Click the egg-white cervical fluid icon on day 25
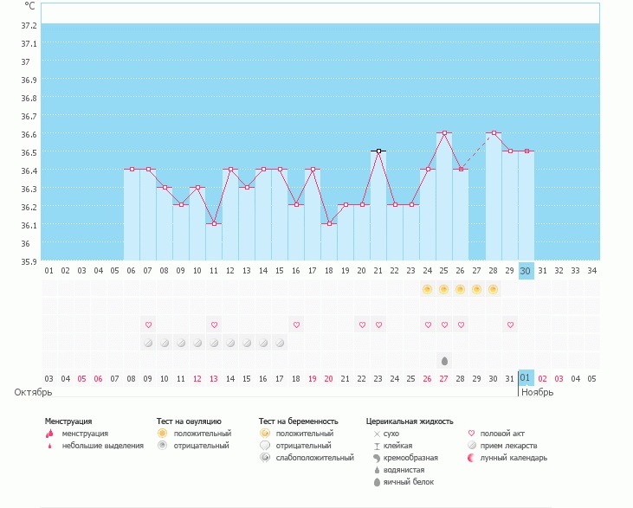The width and height of the screenshot is (633, 508). [444, 360]
